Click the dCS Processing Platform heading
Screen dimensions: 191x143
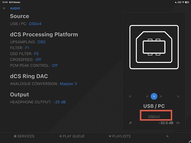pos(44,35)
